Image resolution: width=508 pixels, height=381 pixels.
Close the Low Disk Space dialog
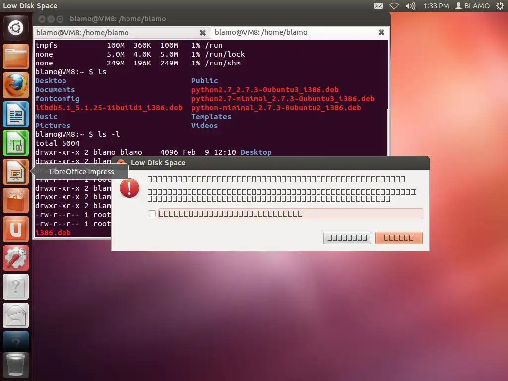[121, 162]
